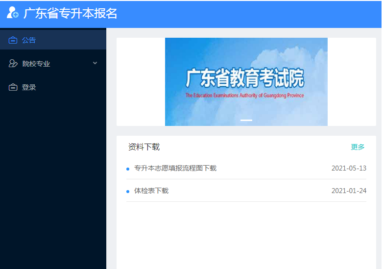Click the 广东省专升本报名 header title
Image resolution: width=383 pixels, height=269 pixels.
pyautogui.click(x=71, y=13)
